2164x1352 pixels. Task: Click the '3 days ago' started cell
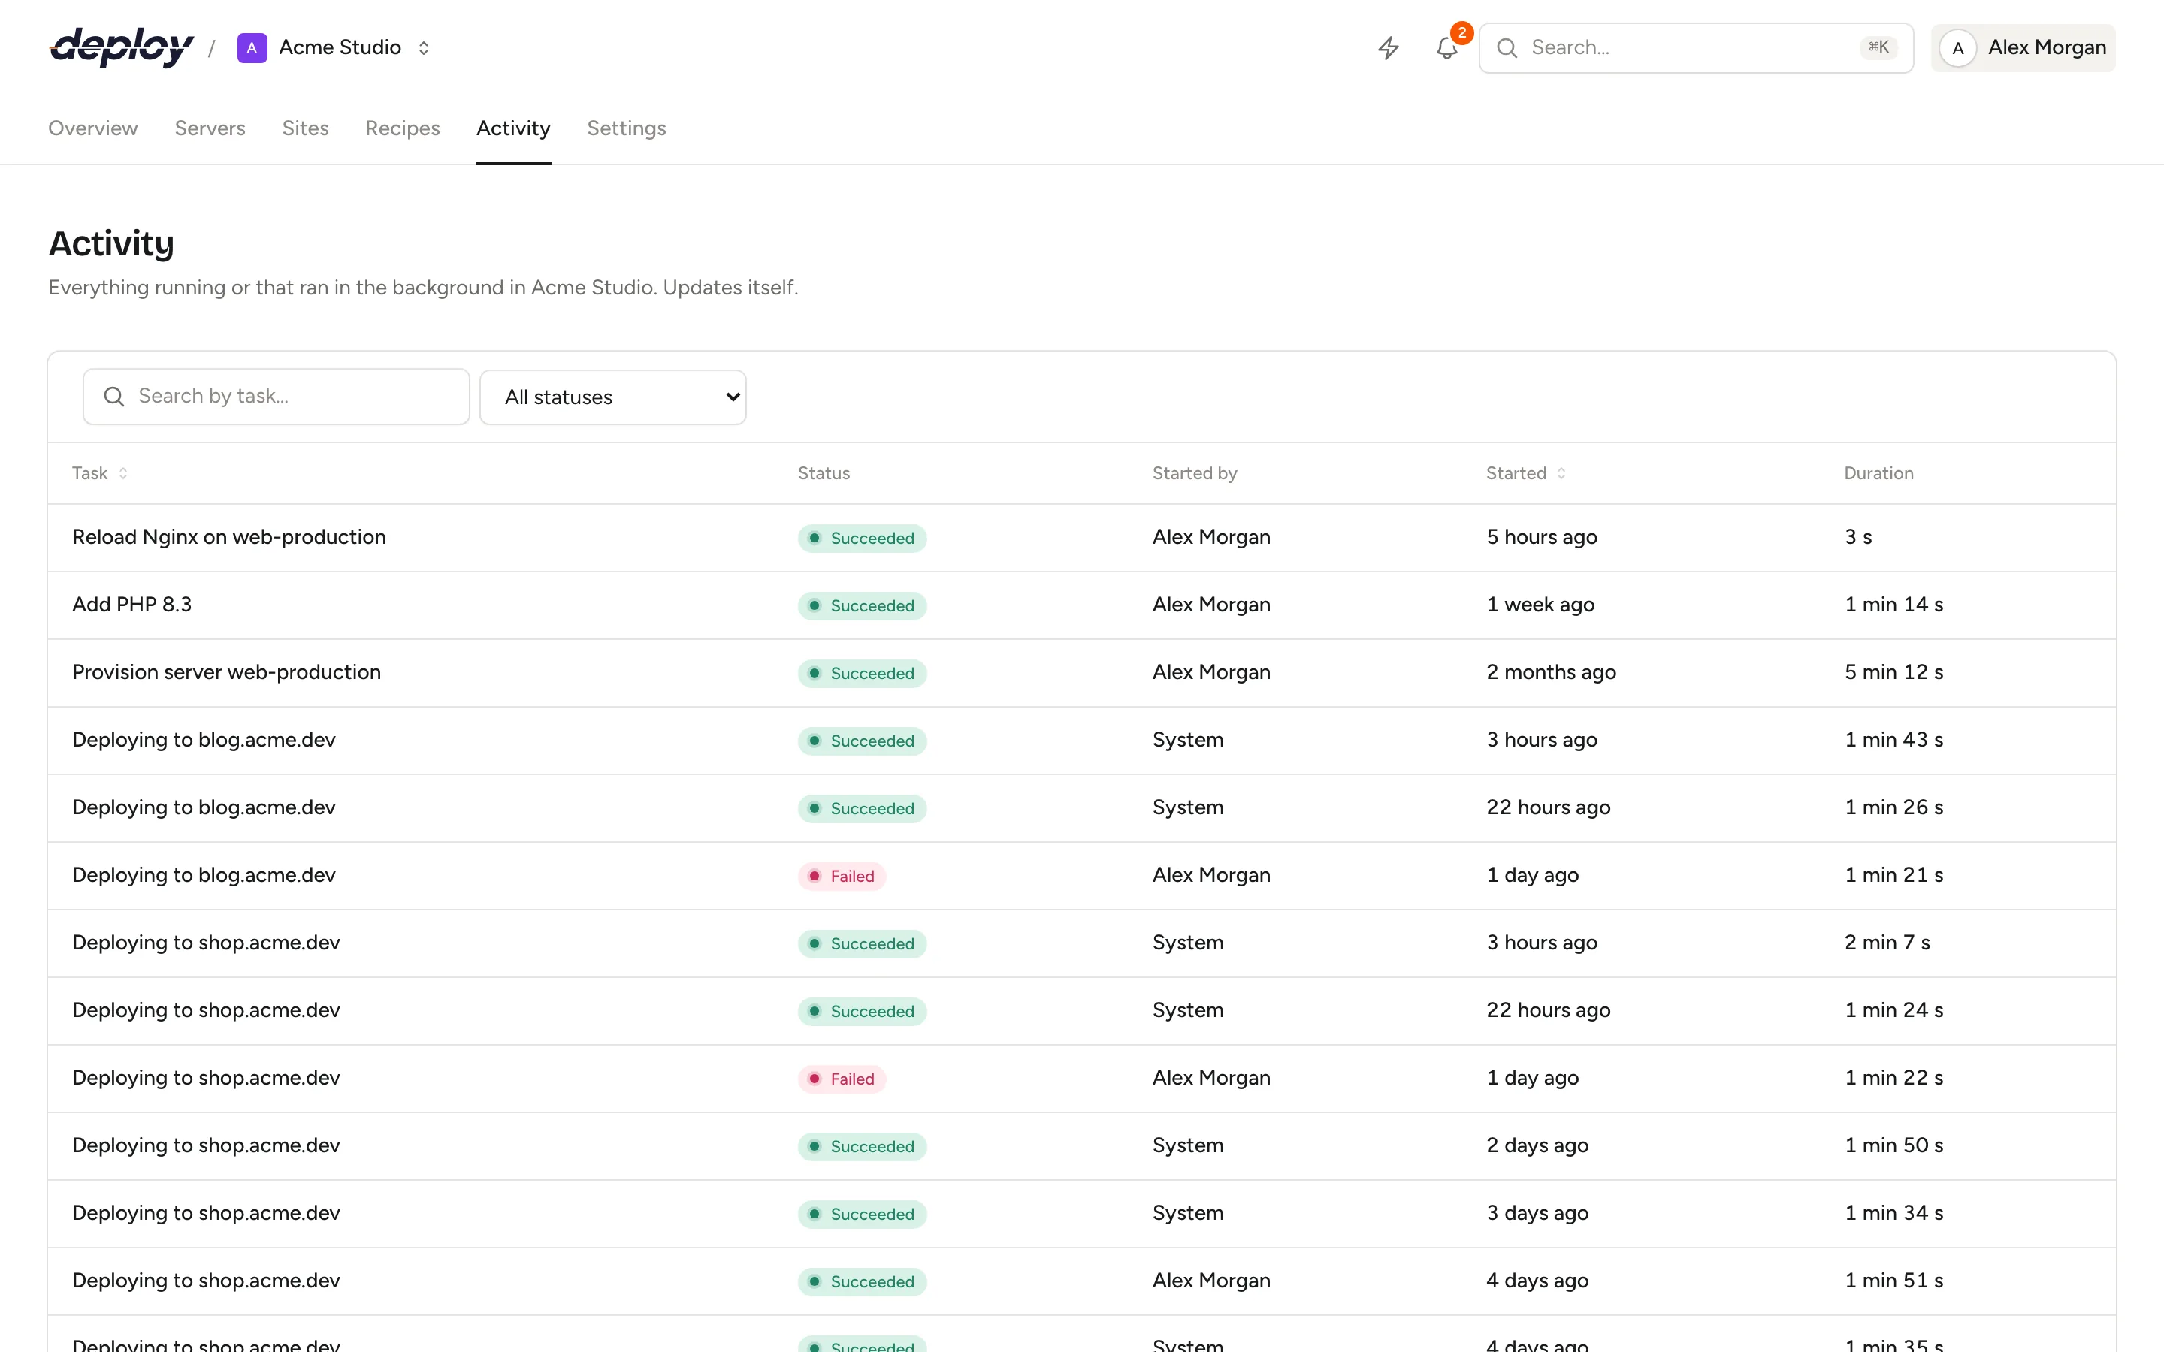click(1537, 1213)
